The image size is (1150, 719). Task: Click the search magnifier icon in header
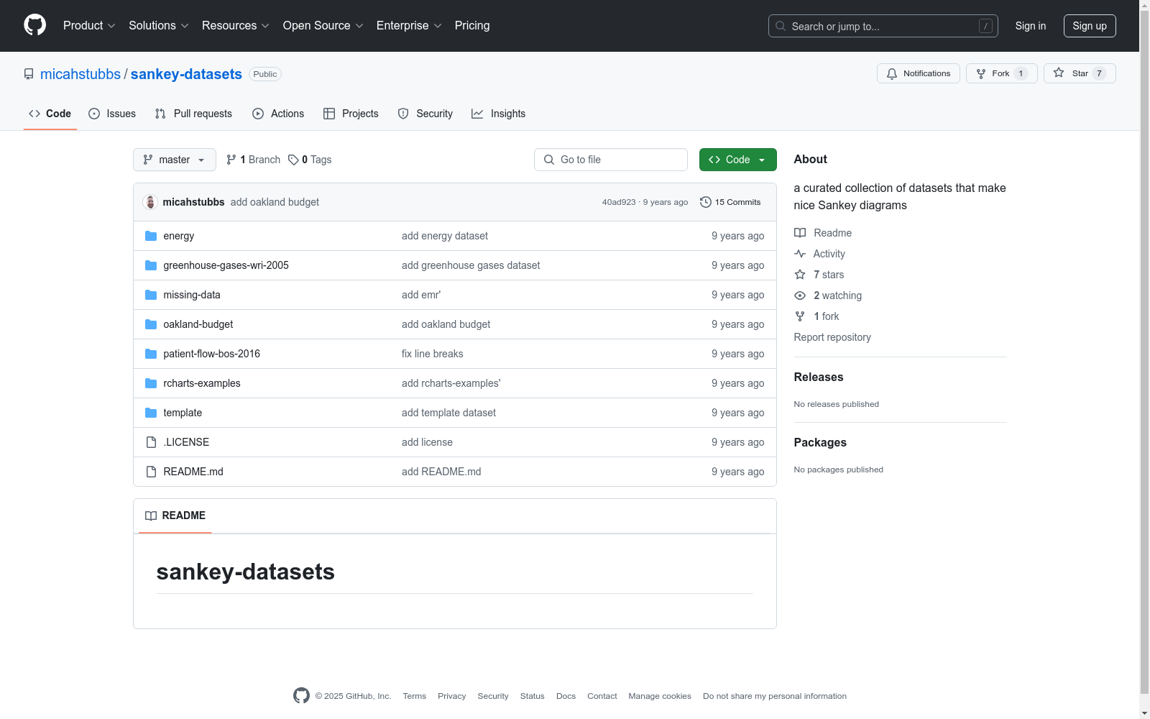click(781, 26)
